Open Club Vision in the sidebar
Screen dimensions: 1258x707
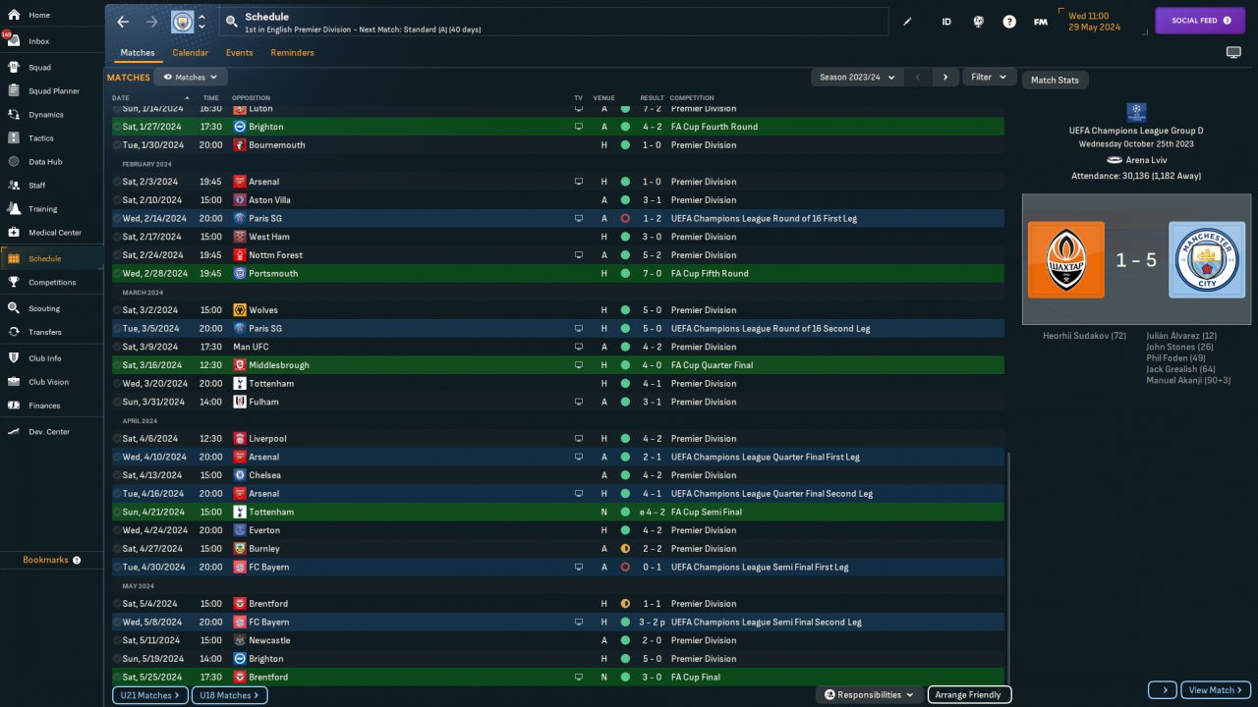click(52, 382)
